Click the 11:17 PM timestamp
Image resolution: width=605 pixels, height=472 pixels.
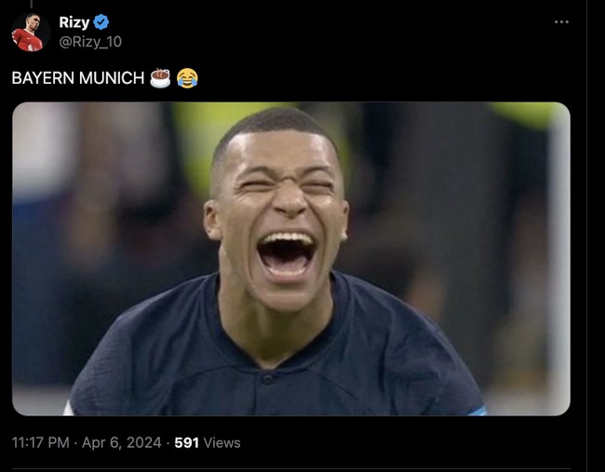pyautogui.click(x=41, y=443)
